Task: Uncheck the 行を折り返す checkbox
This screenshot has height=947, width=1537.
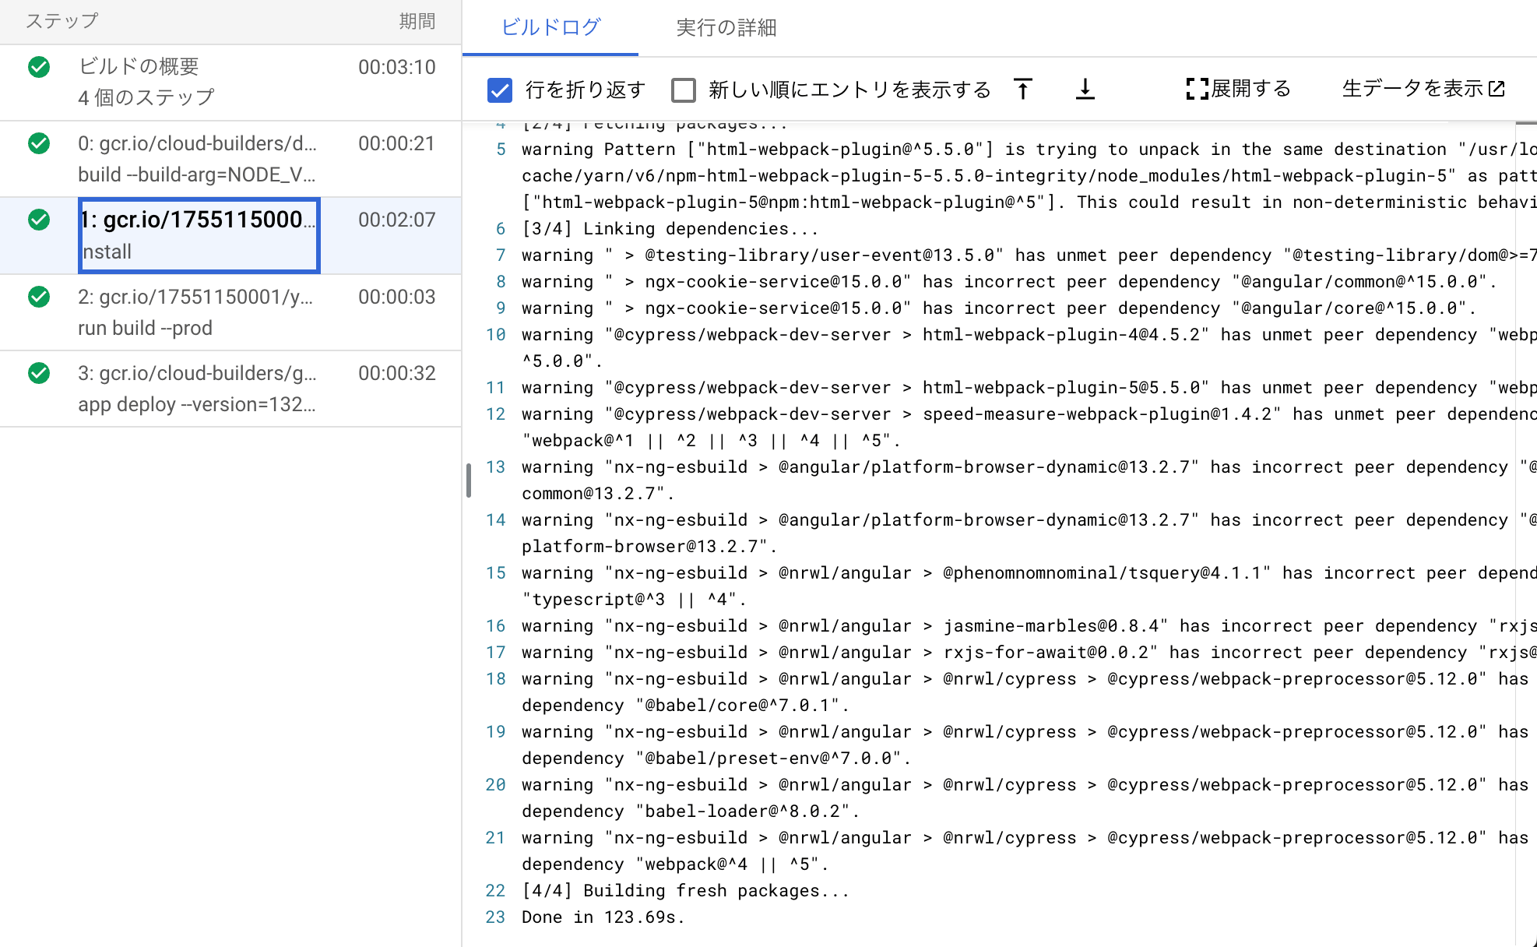Action: [499, 90]
